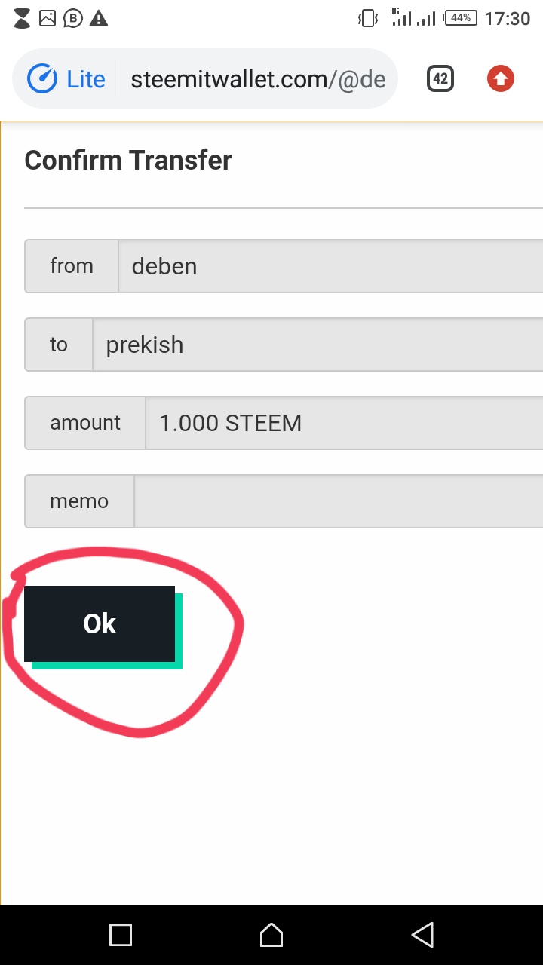Tap the image notification icon
This screenshot has width=543, height=965.
[48, 19]
